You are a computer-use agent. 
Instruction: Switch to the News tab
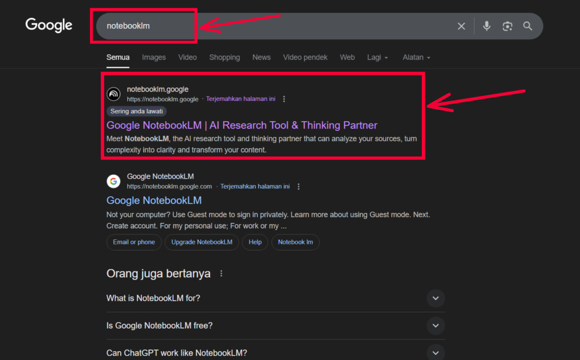[x=261, y=57]
